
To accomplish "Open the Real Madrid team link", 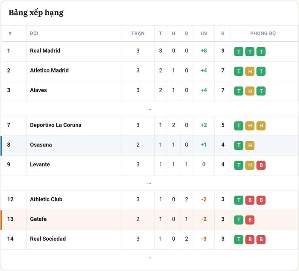I will (45, 51).
